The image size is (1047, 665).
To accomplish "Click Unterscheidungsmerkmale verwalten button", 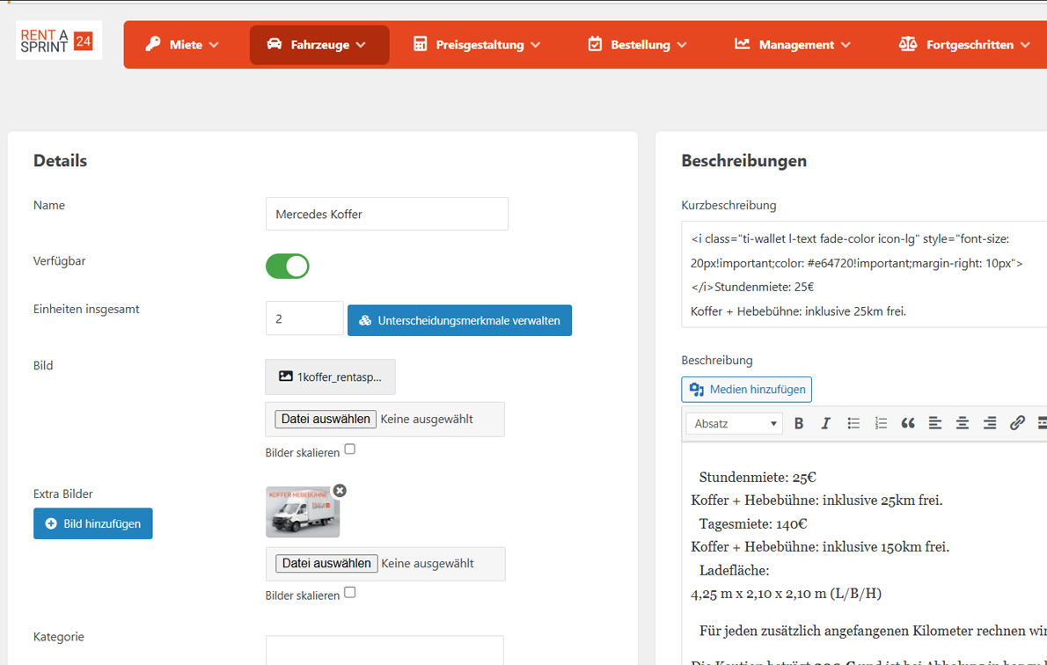I will tap(459, 320).
